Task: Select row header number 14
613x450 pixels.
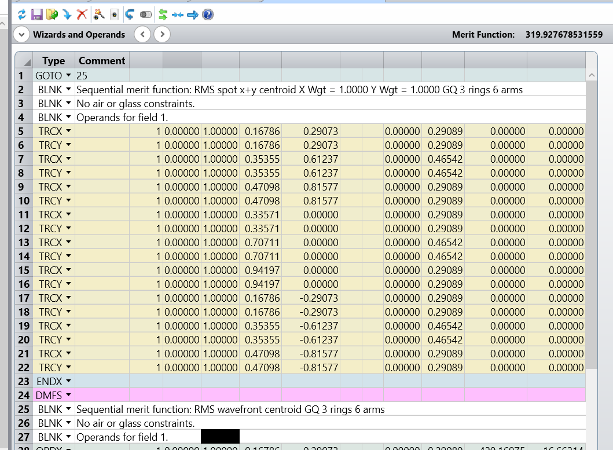Action: pyautogui.click(x=24, y=257)
